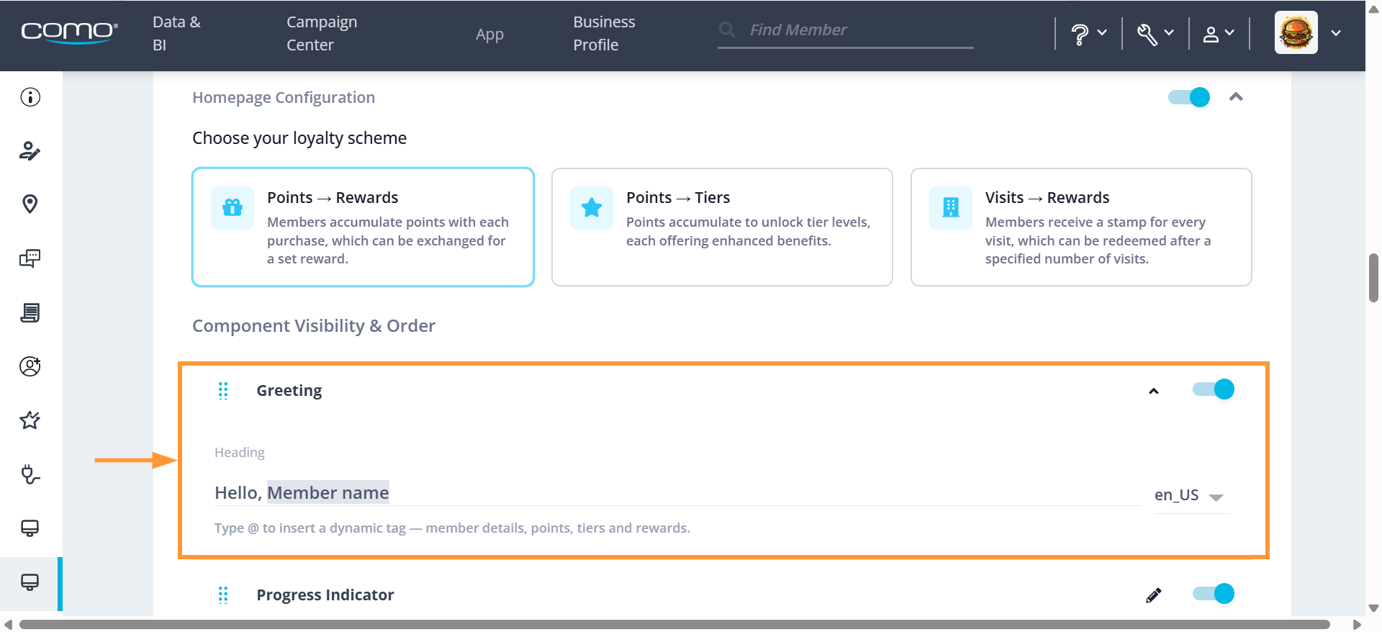This screenshot has width=1382, height=632.
Task: Select the Member name dynamic tag
Action: tap(328, 493)
